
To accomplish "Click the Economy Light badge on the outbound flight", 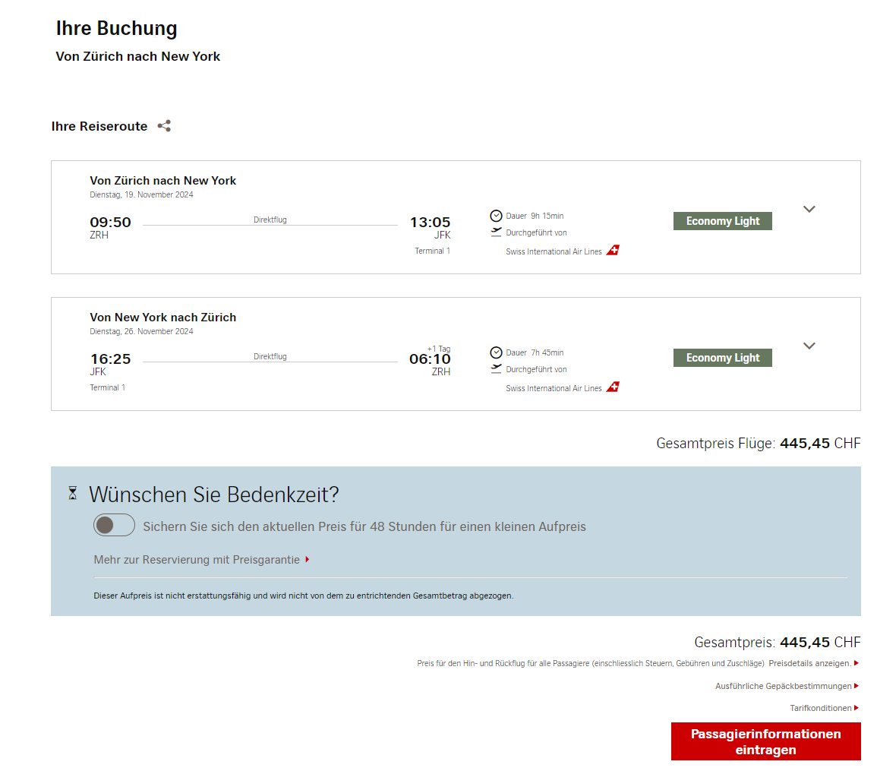I will click(722, 221).
